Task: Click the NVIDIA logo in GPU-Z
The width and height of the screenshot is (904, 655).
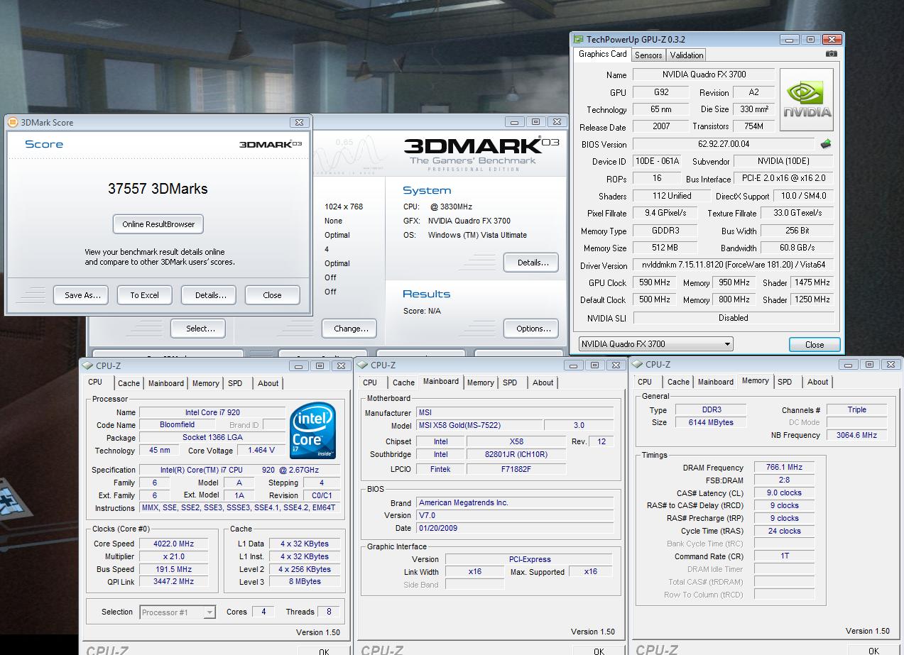Action: tap(807, 99)
